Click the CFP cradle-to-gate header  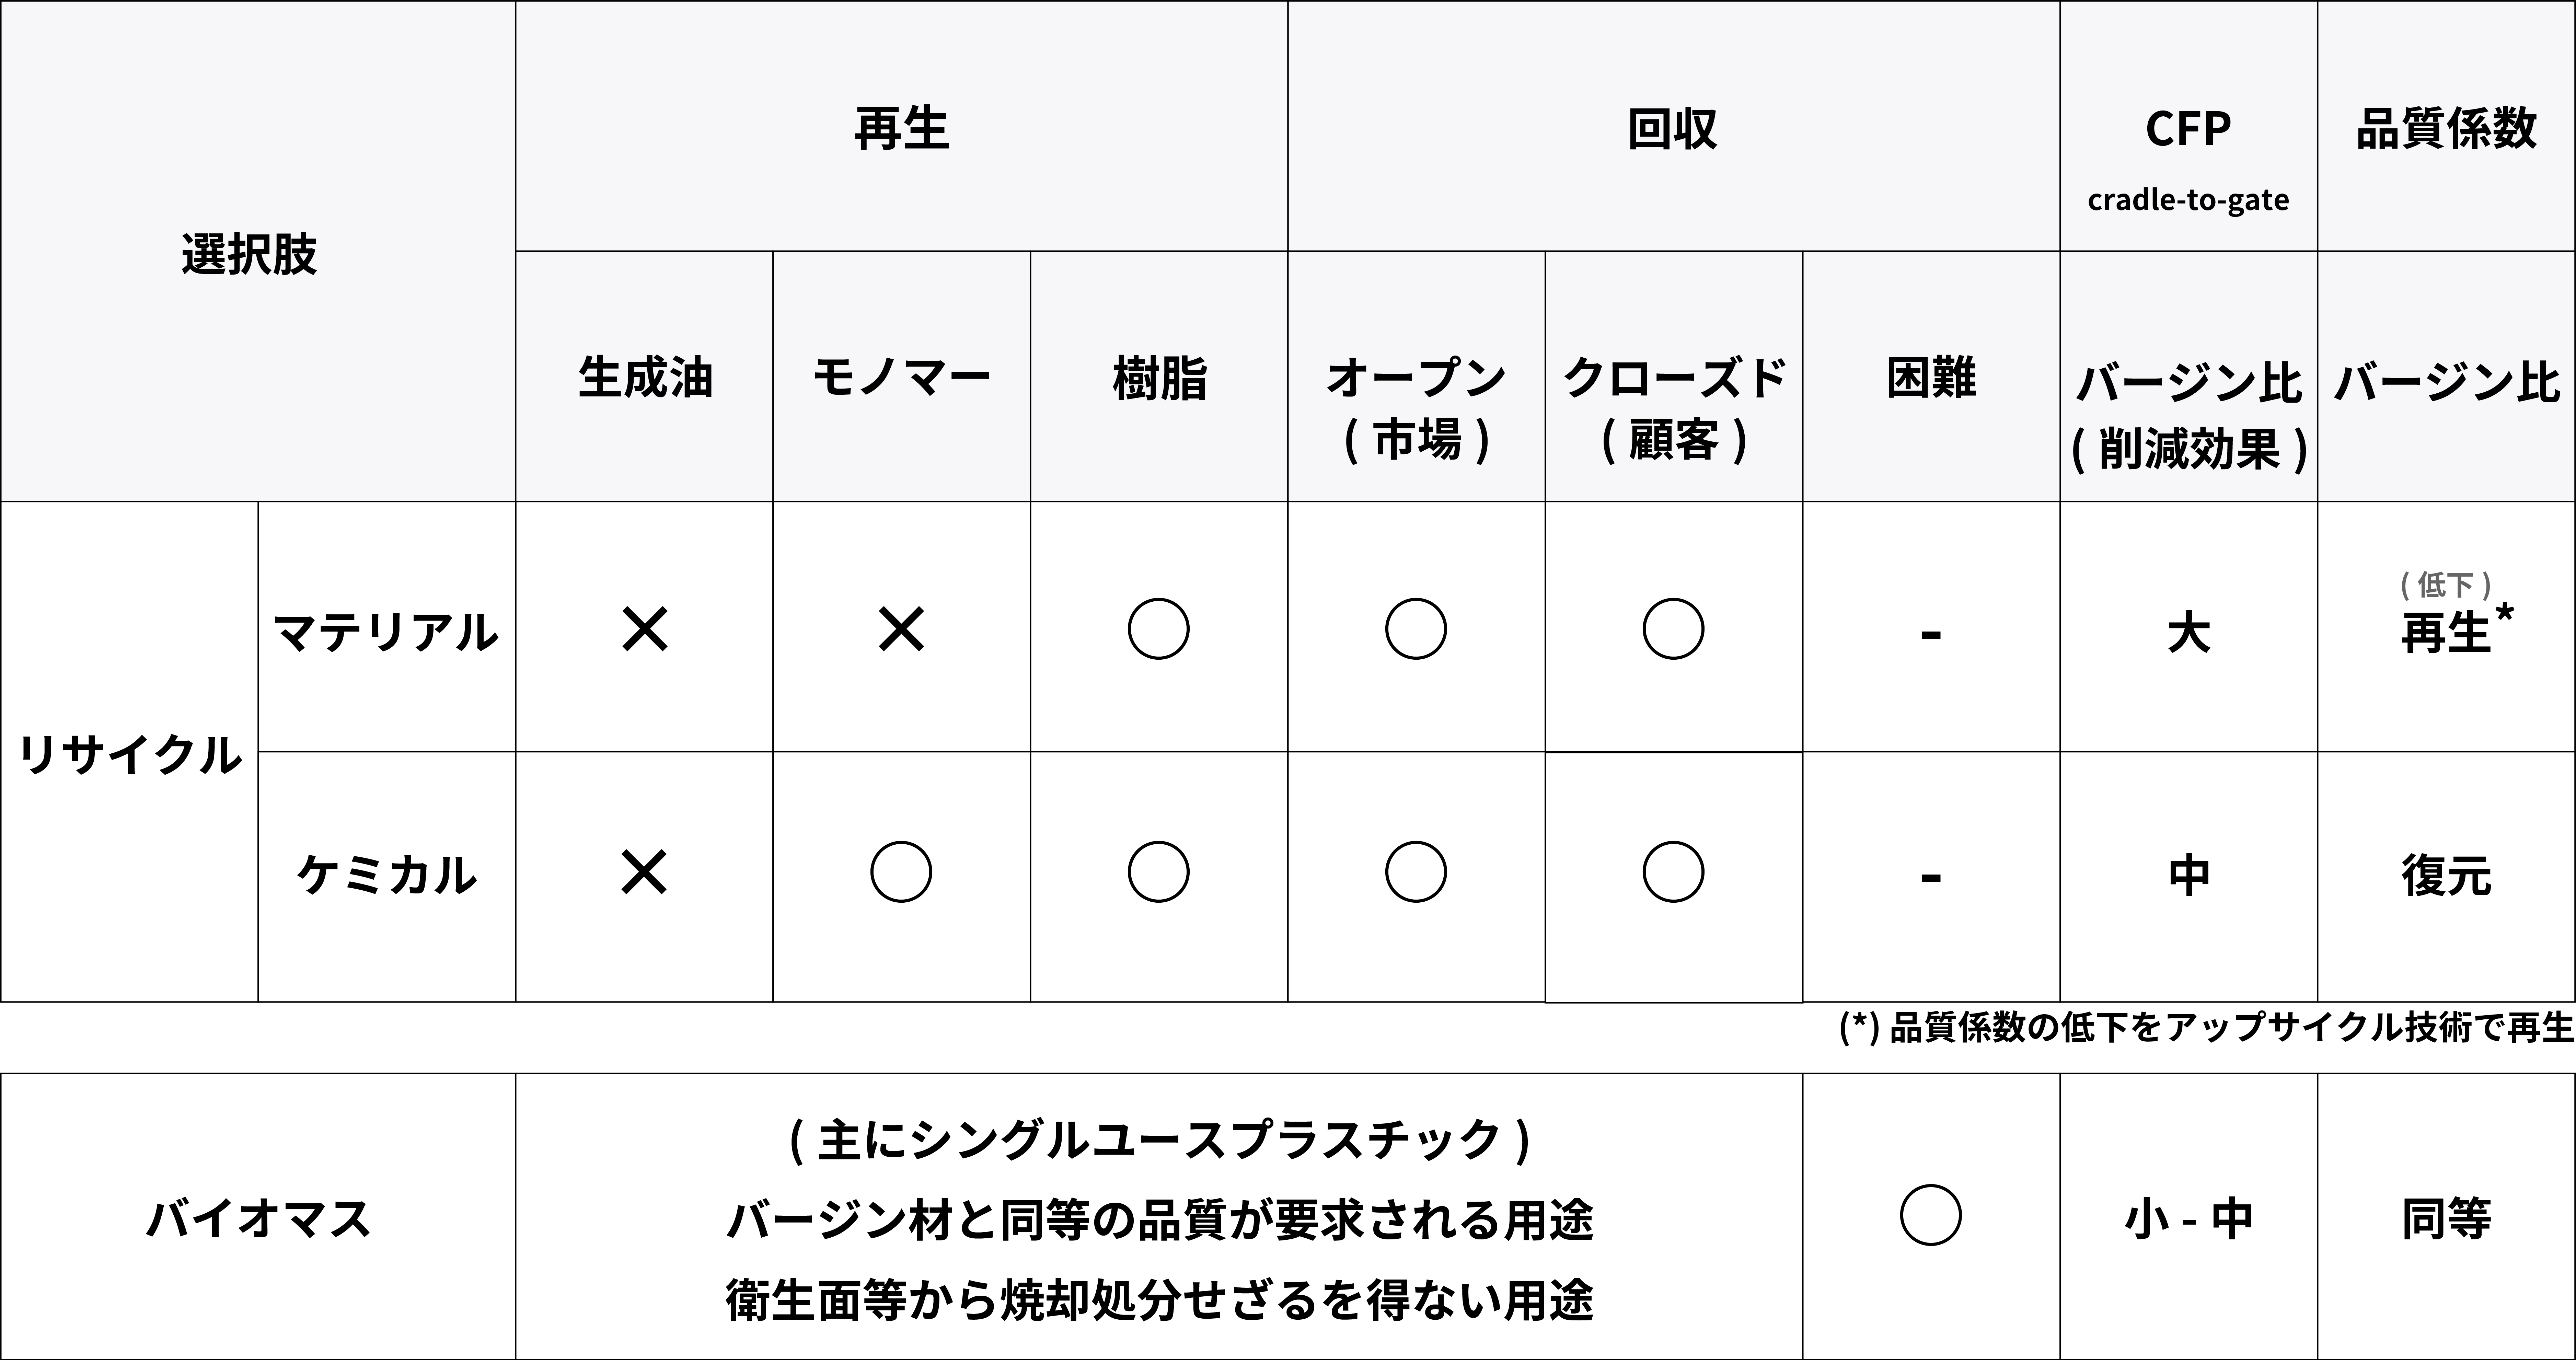[2188, 126]
